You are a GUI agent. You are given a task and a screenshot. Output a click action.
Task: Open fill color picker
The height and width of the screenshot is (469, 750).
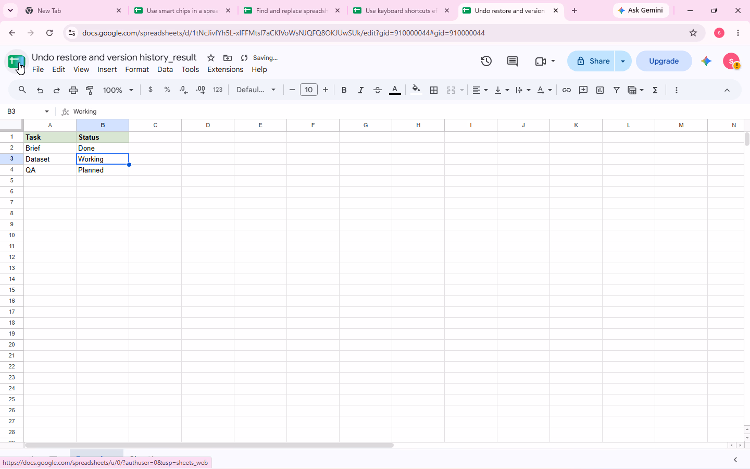[x=416, y=90]
